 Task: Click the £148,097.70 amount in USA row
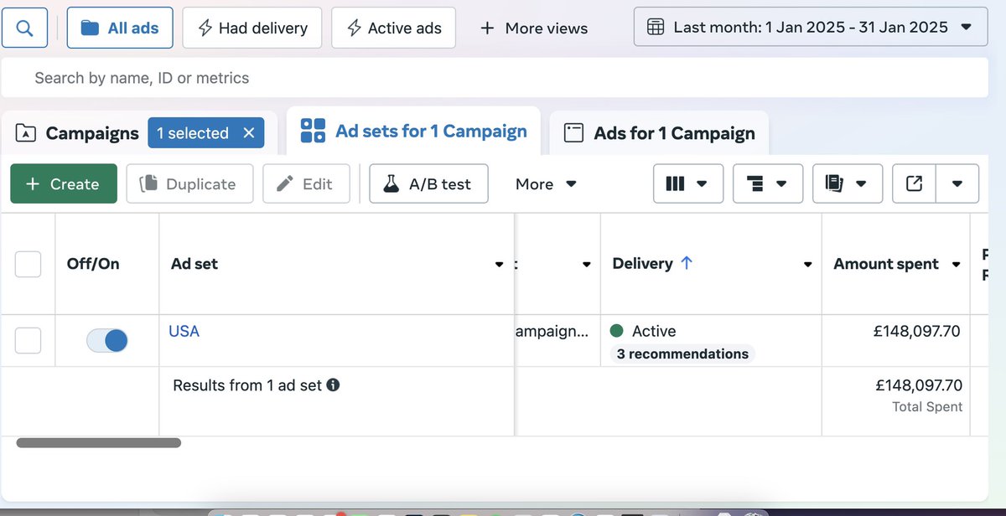[x=916, y=332]
